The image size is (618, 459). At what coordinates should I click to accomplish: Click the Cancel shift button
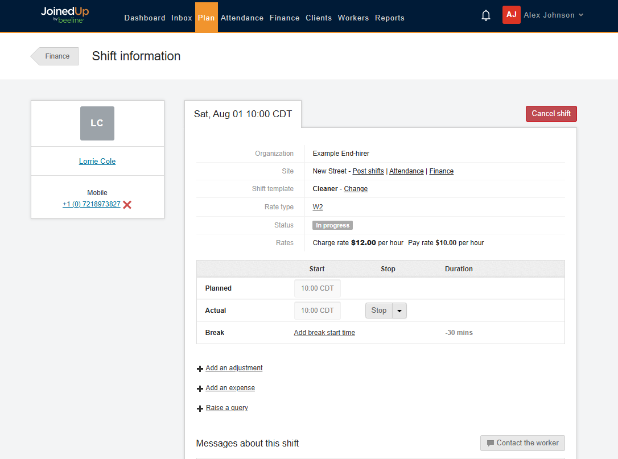[551, 113]
